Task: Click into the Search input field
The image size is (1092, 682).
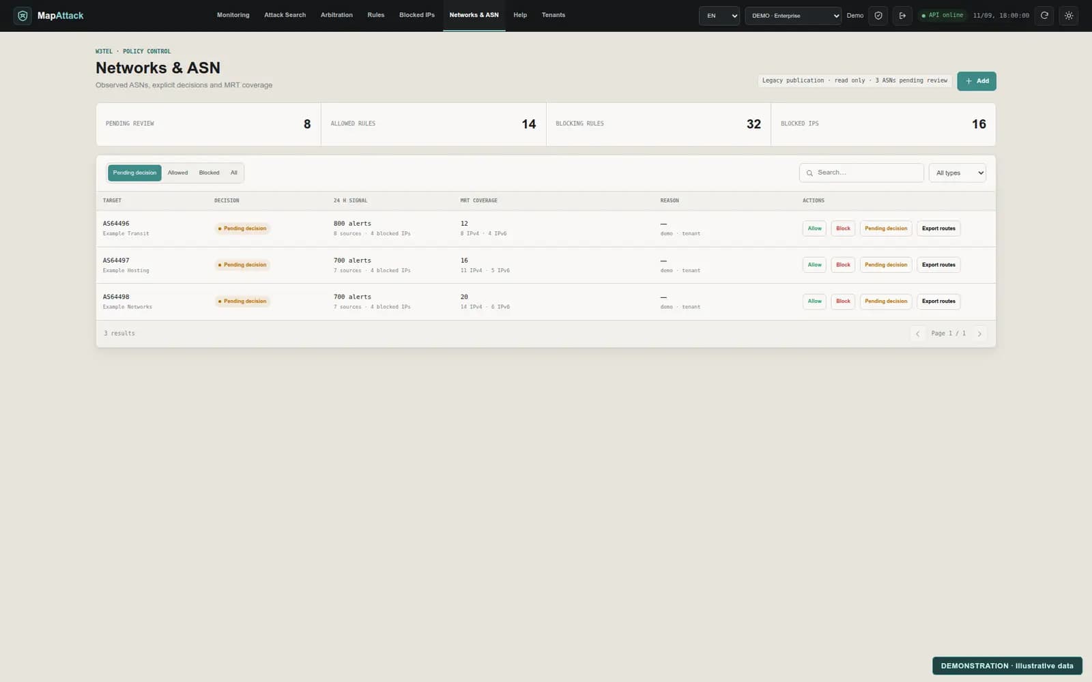Action: (x=861, y=173)
